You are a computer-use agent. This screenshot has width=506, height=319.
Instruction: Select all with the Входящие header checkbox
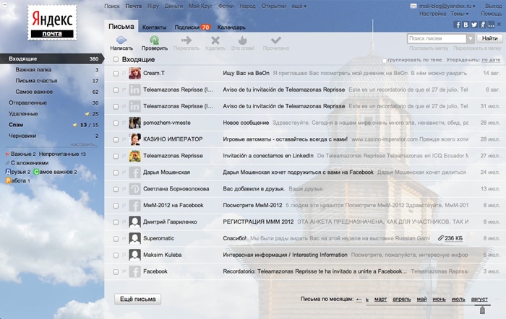coord(116,59)
